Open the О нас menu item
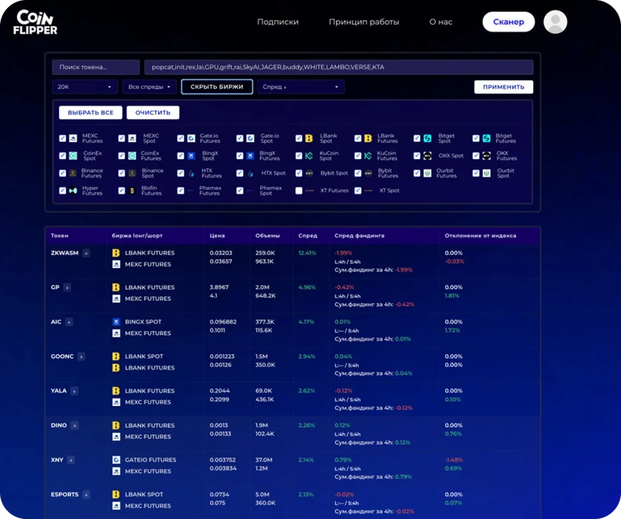Screen dimensions: 621x519 point(441,22)
